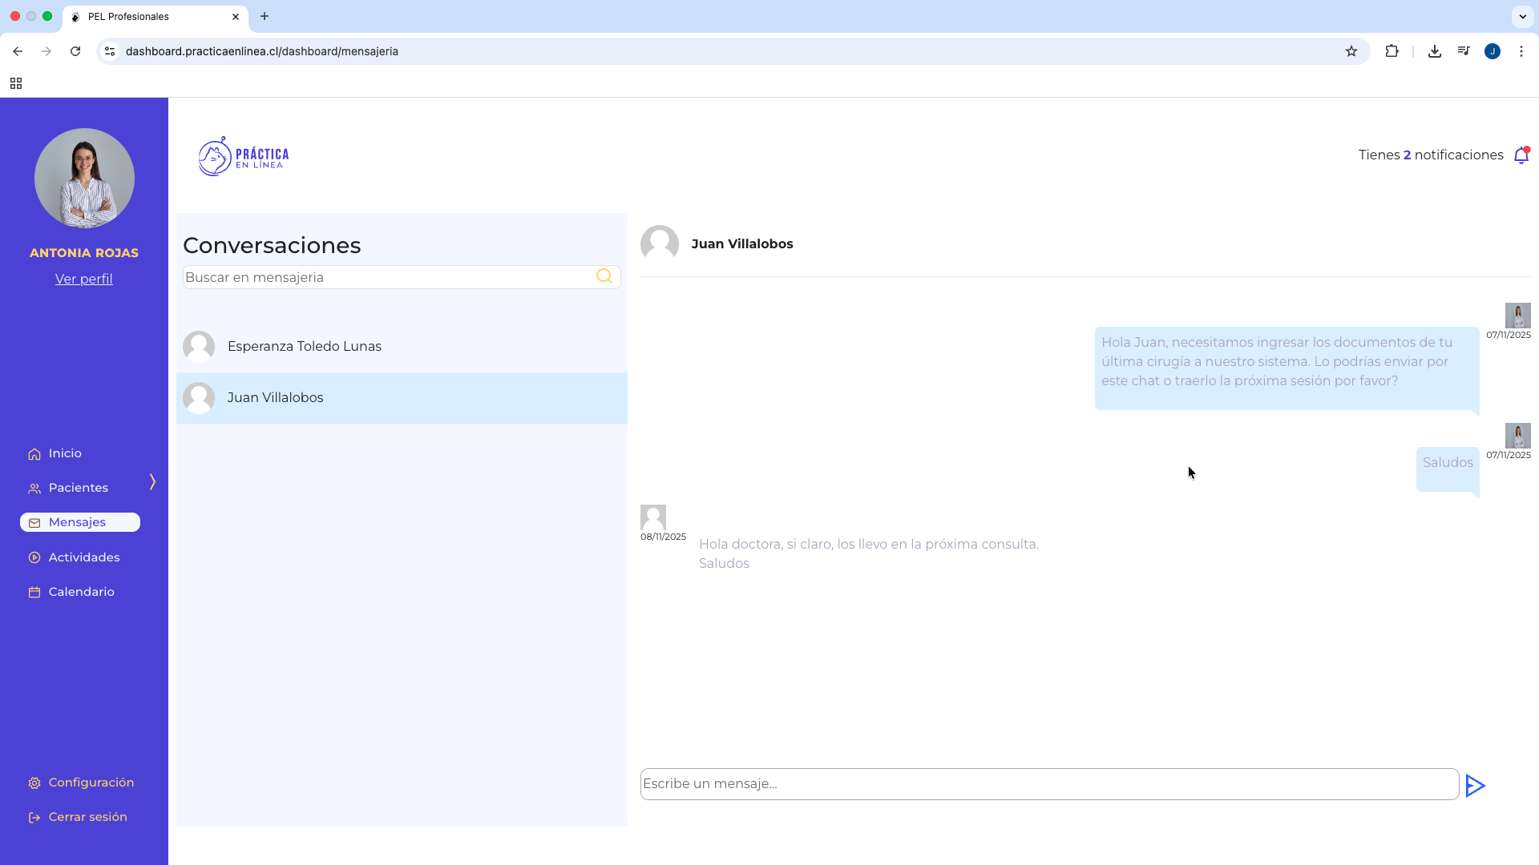Go to Inicio in the sidebar
The height and width of the screenshot is (865, 1539).
click(65, 453)
